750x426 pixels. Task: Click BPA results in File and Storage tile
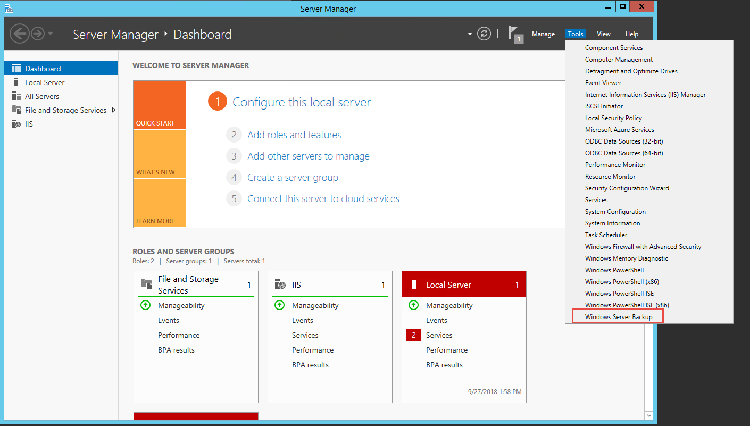pyautogui.click(x=176, y=350)
